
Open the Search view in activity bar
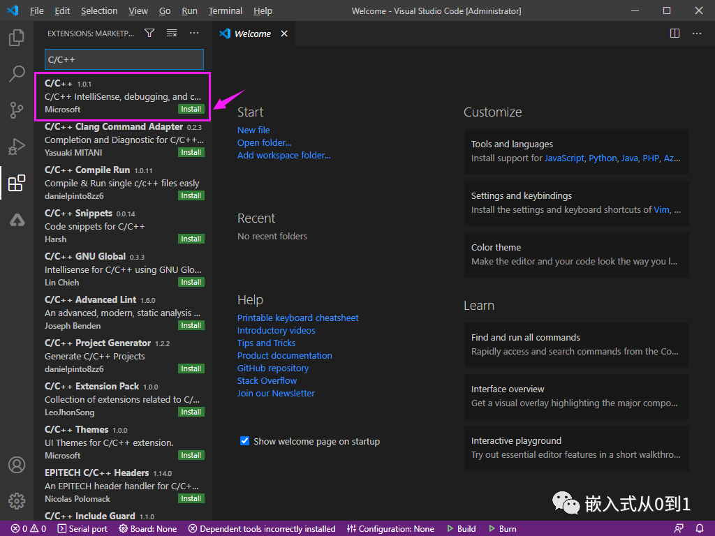[x=17, y=73]
